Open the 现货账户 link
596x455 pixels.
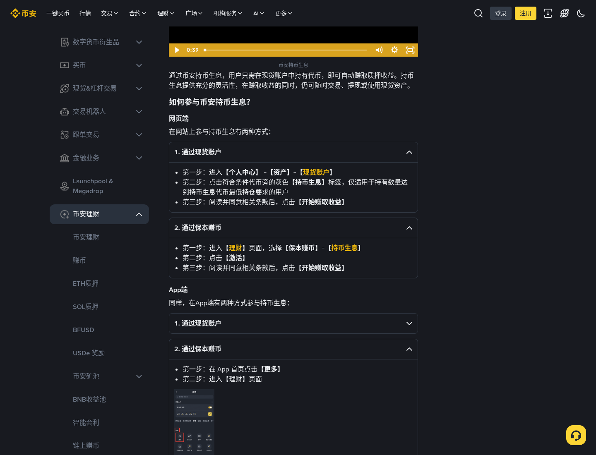tap(316, 172)
